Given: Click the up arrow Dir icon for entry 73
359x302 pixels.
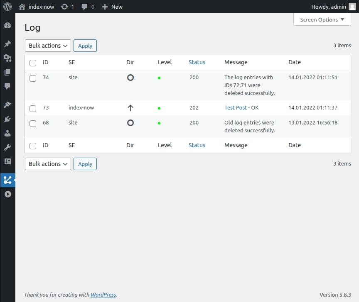Looking at the screenshot, I should click(130, 108).
